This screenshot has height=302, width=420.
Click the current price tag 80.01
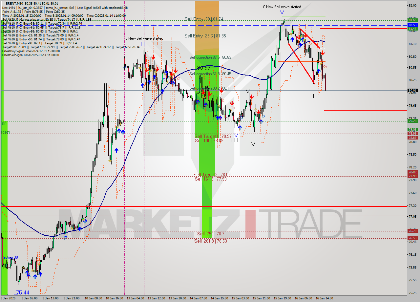pos(412,91)
